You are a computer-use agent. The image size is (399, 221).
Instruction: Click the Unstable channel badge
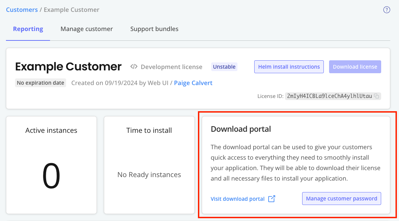[x=224, y=67]
